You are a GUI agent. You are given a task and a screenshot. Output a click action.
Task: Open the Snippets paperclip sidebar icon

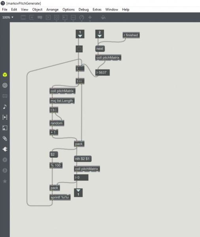coord(5,139)
